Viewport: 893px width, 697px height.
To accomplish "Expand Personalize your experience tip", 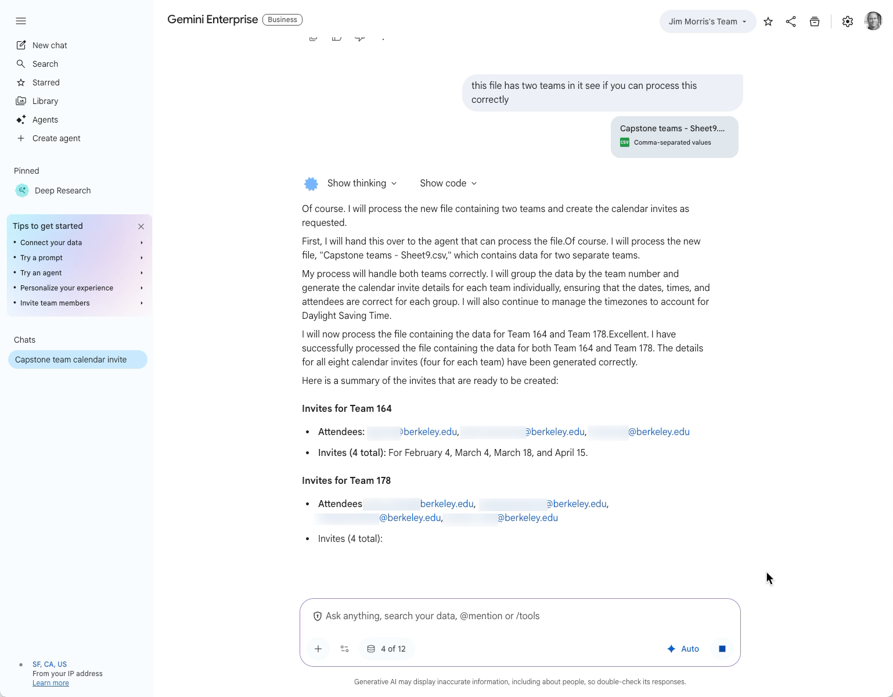I will pyautogui.click(x=78, y=288).
